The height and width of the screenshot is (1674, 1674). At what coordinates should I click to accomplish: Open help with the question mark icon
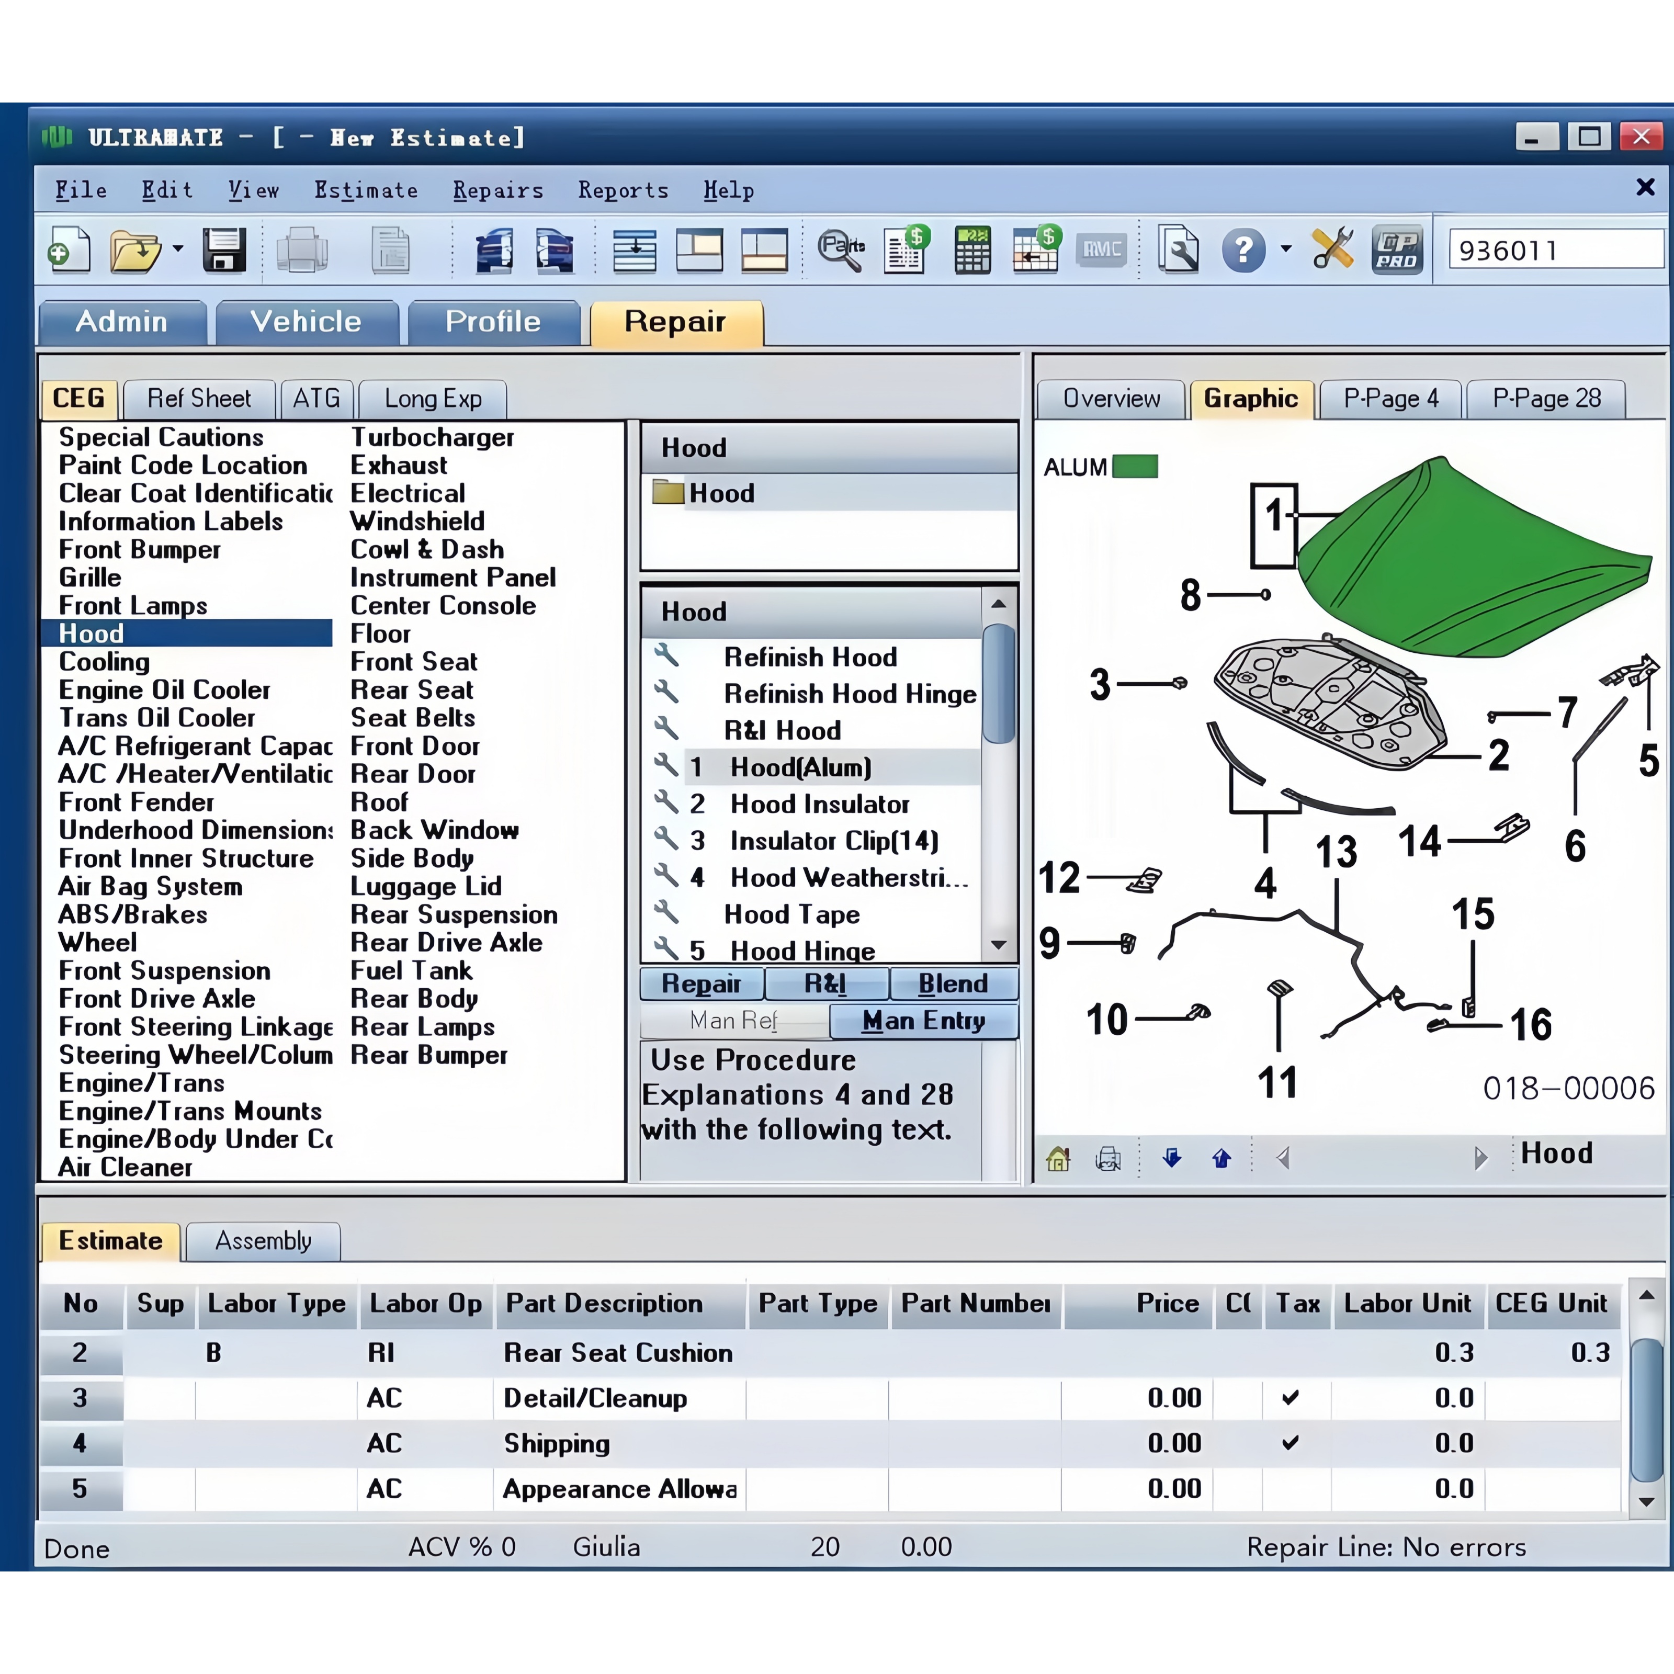1243,251
